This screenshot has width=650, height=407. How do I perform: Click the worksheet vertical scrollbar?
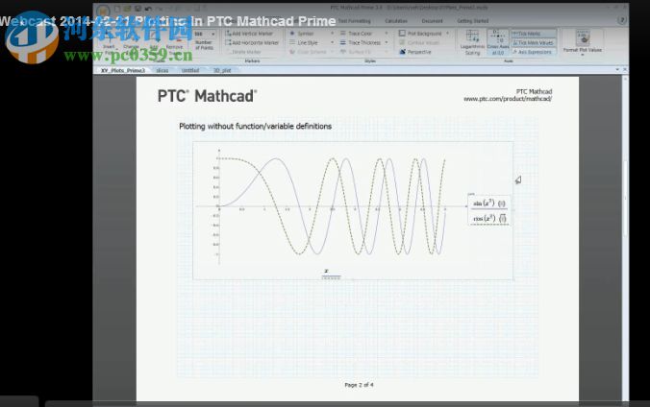tap(626, 199)
